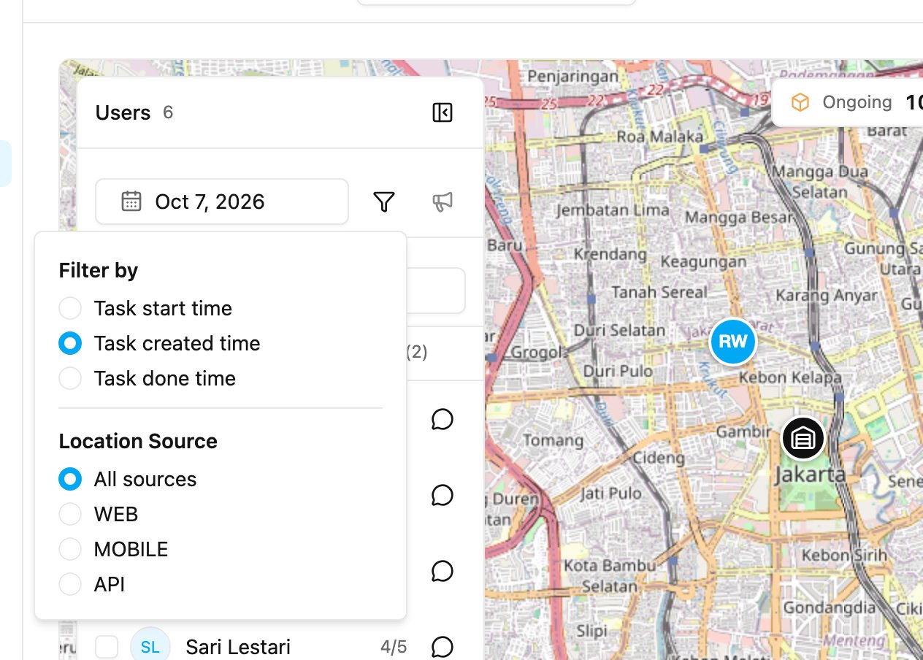Click the Tomang label on the map
This screenshot has width=923, height=660.
coord(553,440)
